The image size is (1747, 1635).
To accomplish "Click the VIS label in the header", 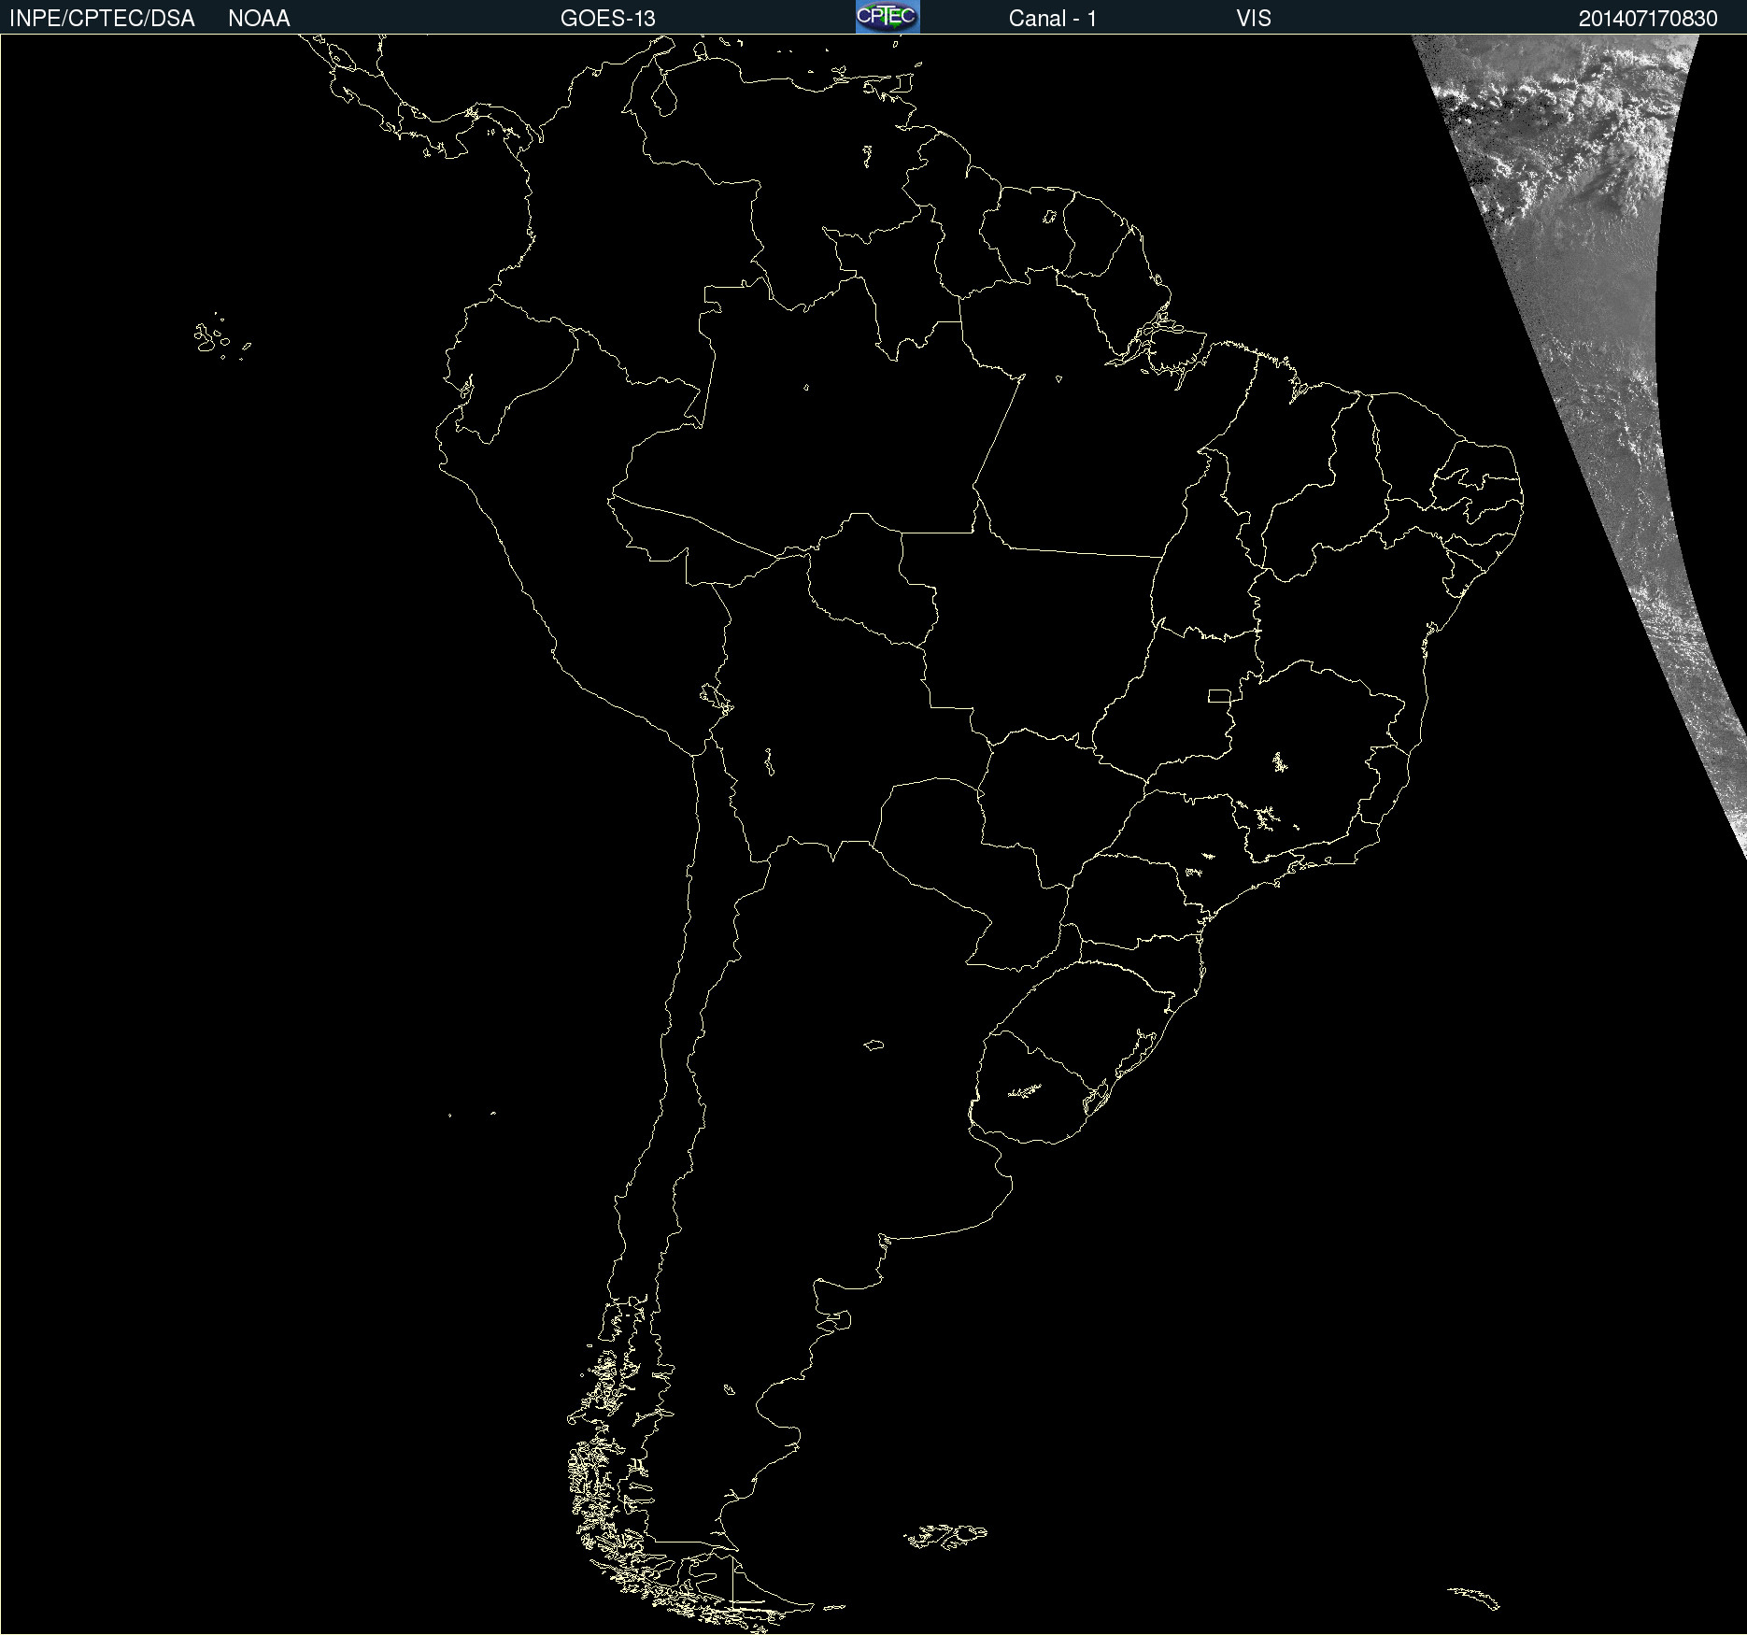I will pyautogui.click(x=1254, y=19).
